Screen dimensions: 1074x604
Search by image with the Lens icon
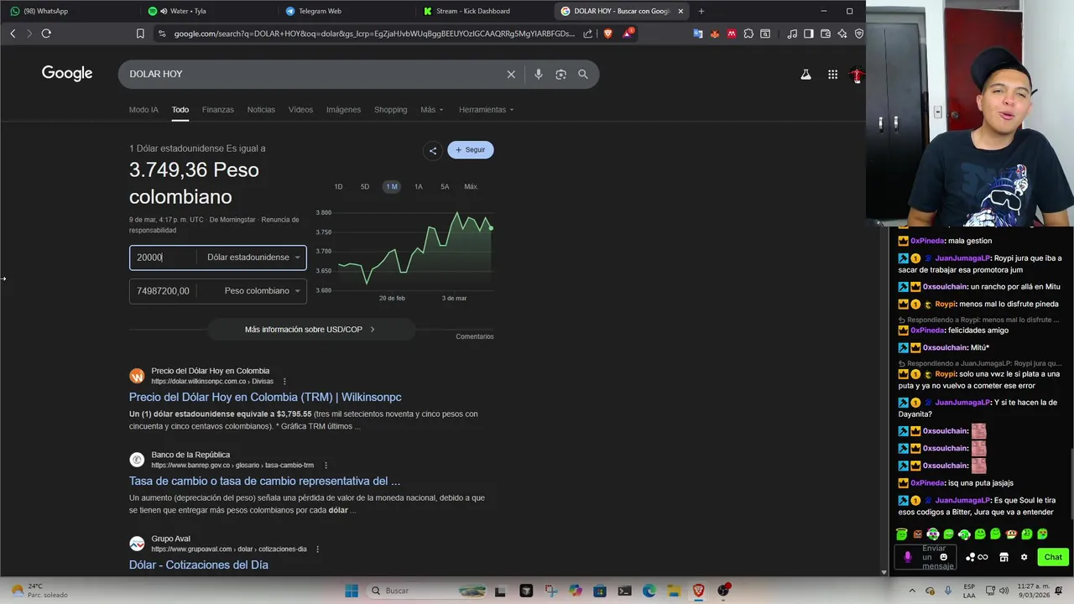point(560,74)
